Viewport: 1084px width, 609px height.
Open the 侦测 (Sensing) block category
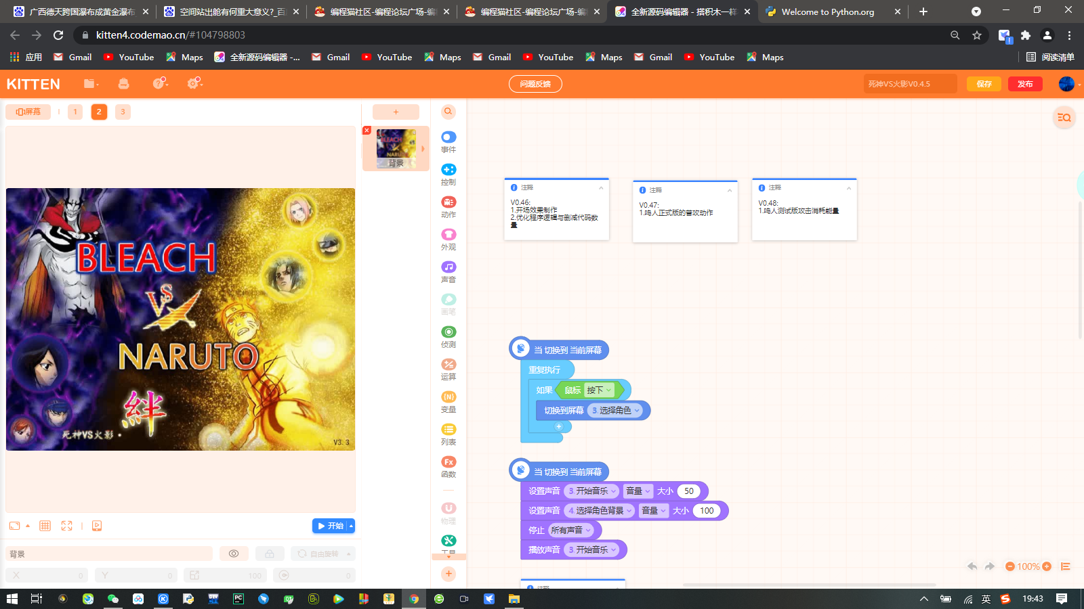point(449,336)
